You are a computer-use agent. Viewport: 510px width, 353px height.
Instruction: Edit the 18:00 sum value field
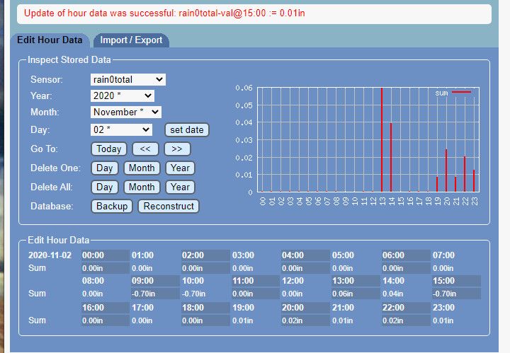pos(205,320)
